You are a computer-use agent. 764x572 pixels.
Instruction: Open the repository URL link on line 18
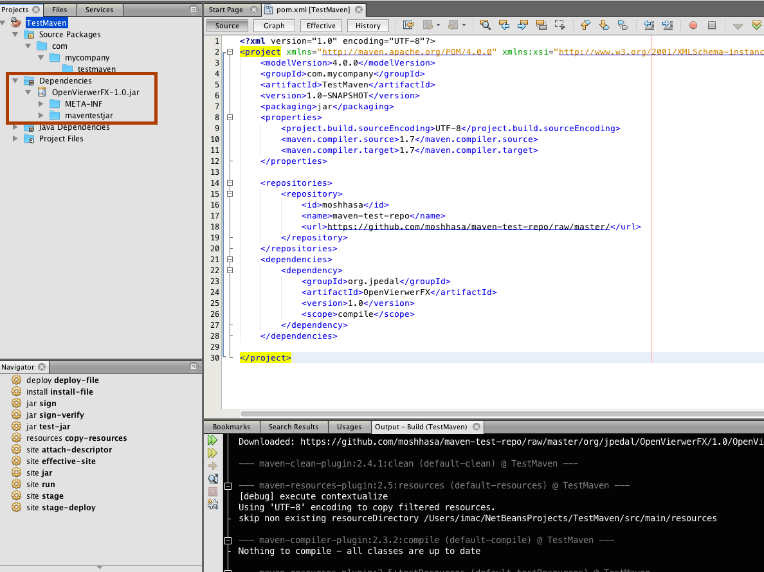468,227
